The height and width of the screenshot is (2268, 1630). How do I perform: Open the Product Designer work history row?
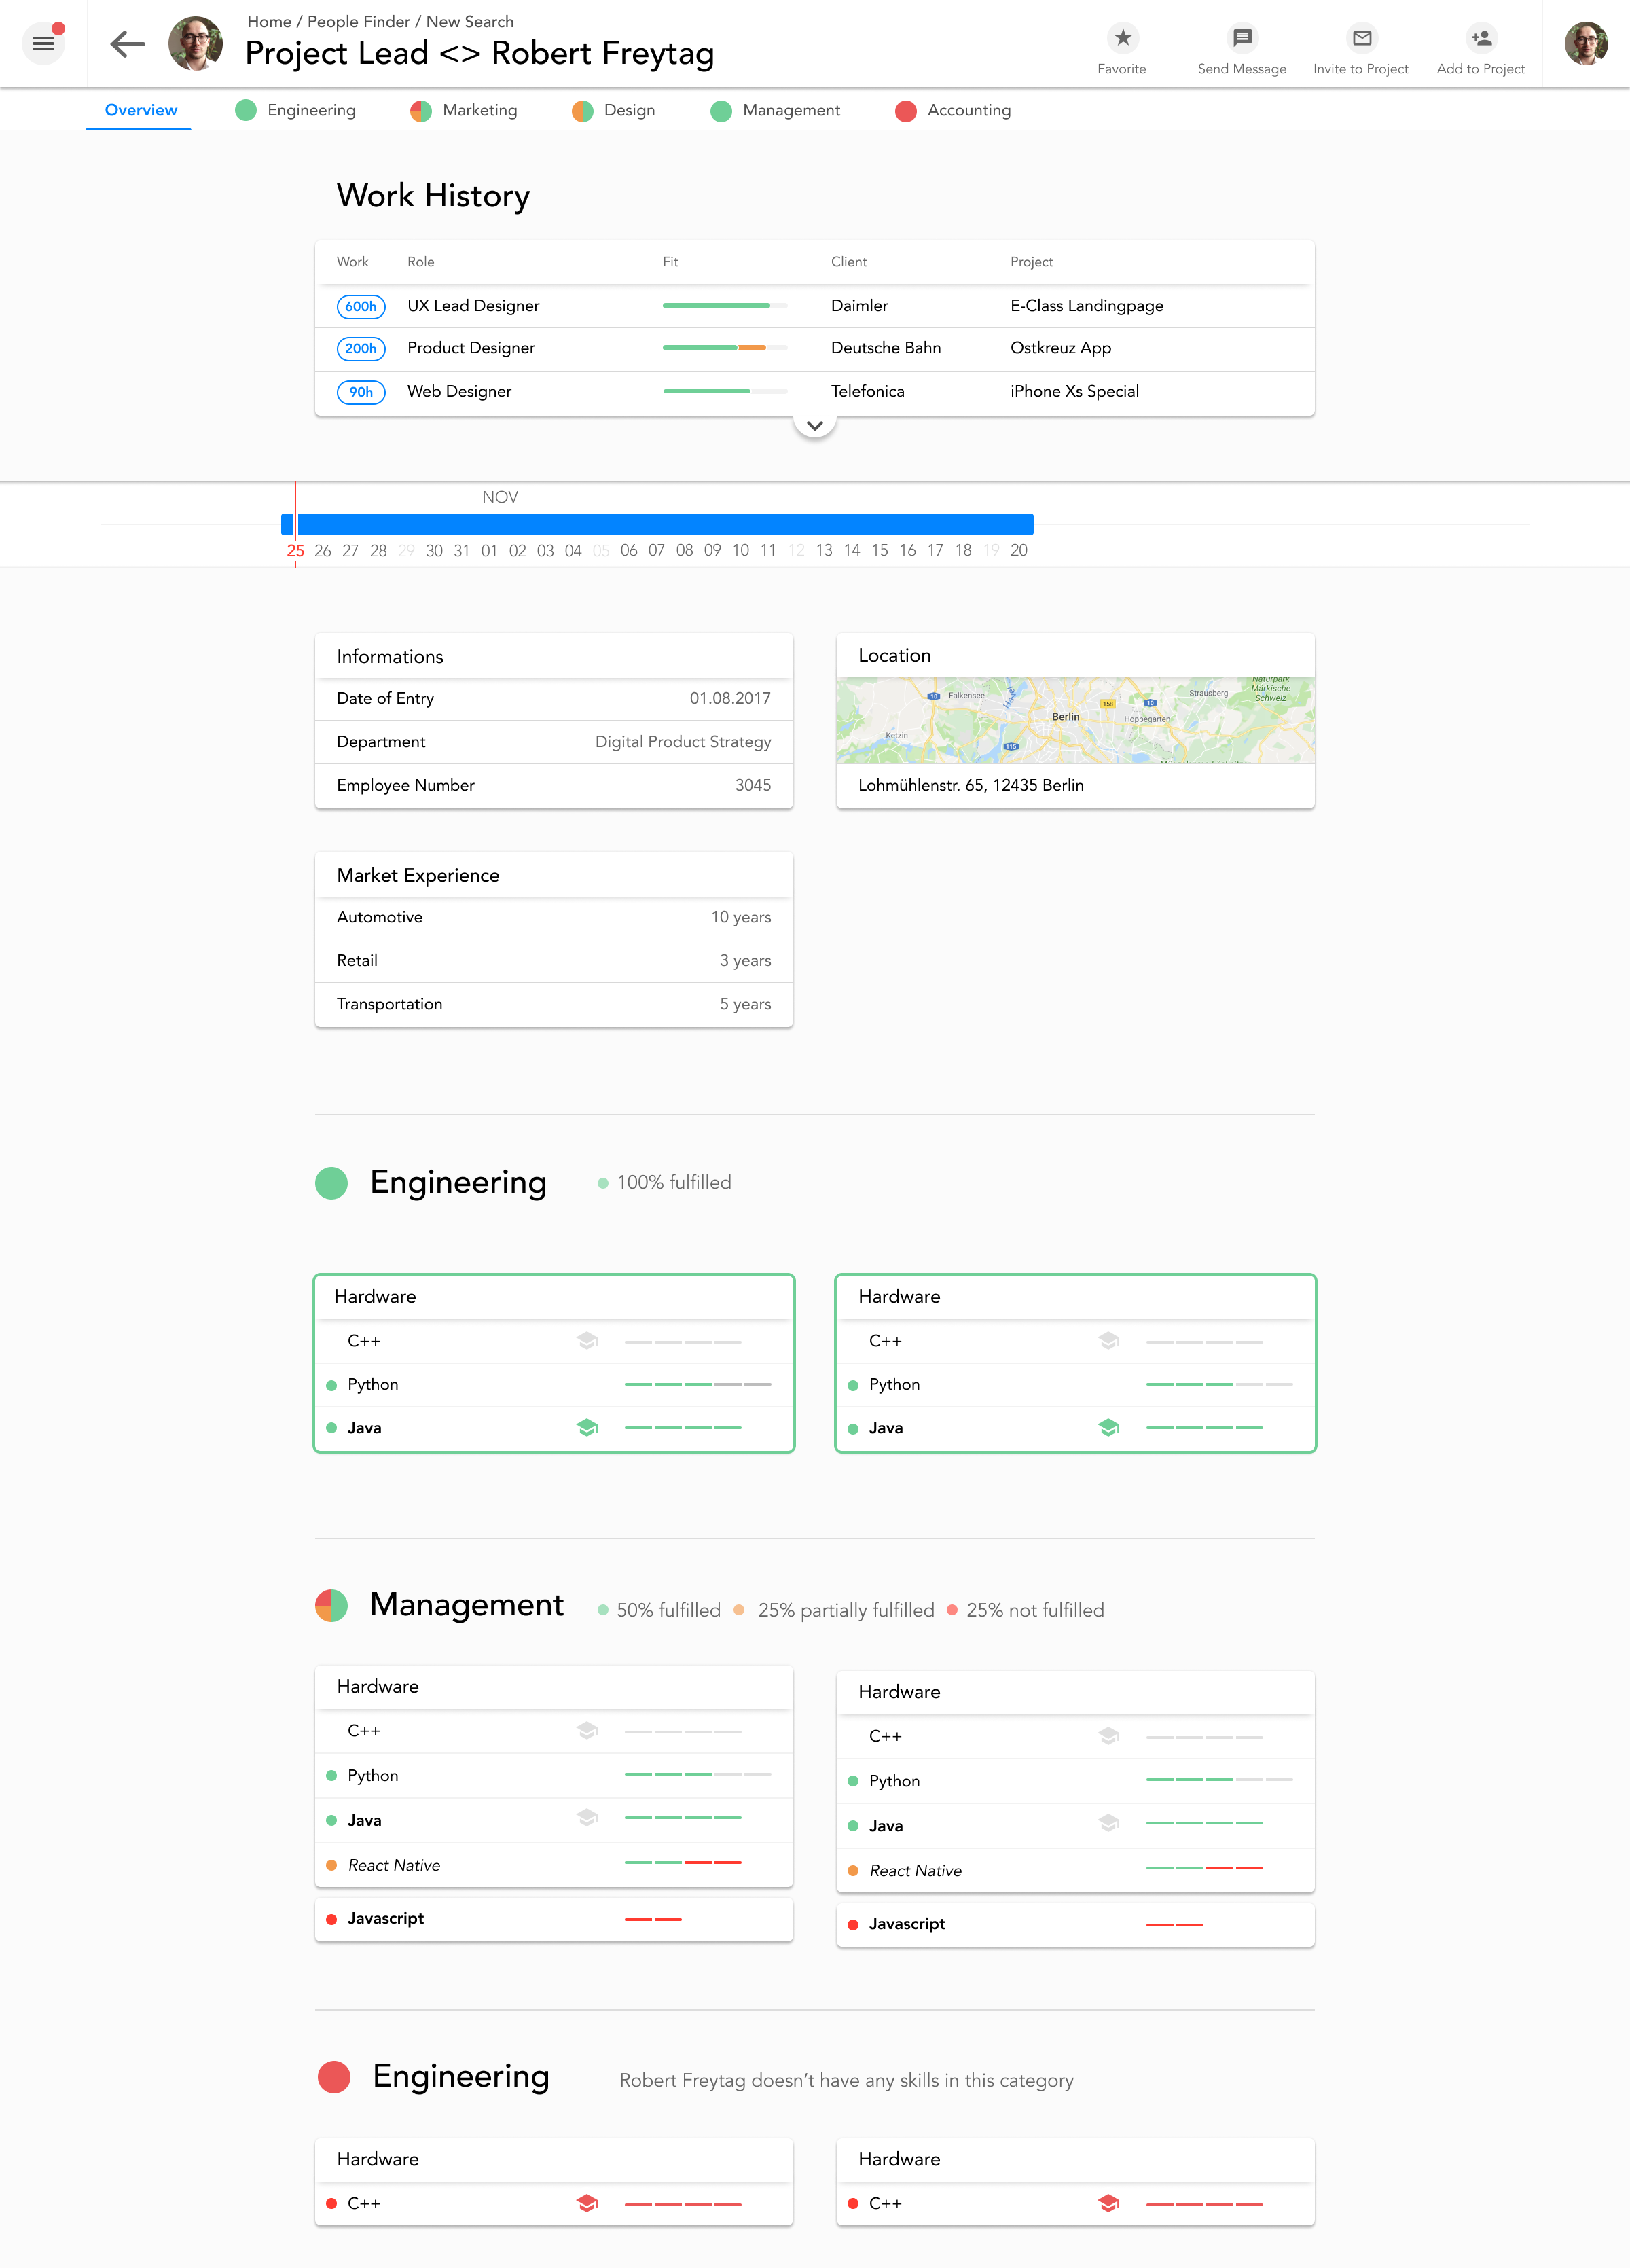click(x=471, y=348)
